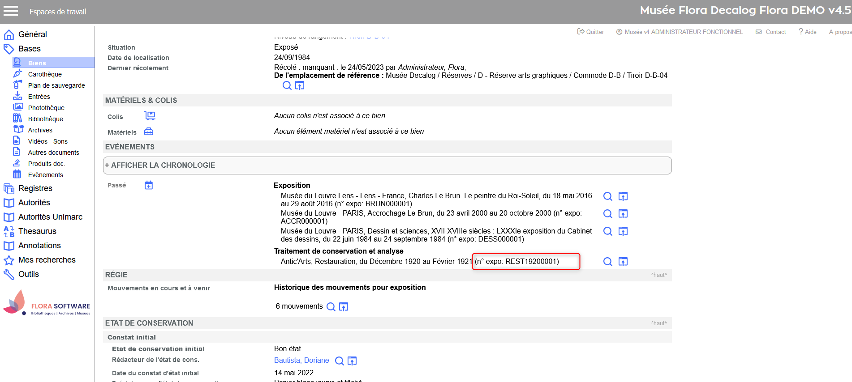Click the Colis package icon
This screenshot has height=382, width=852.
[150, 116]
